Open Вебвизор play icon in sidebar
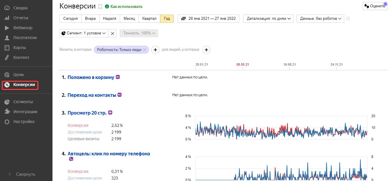388x181 pixels. (7, 28)
